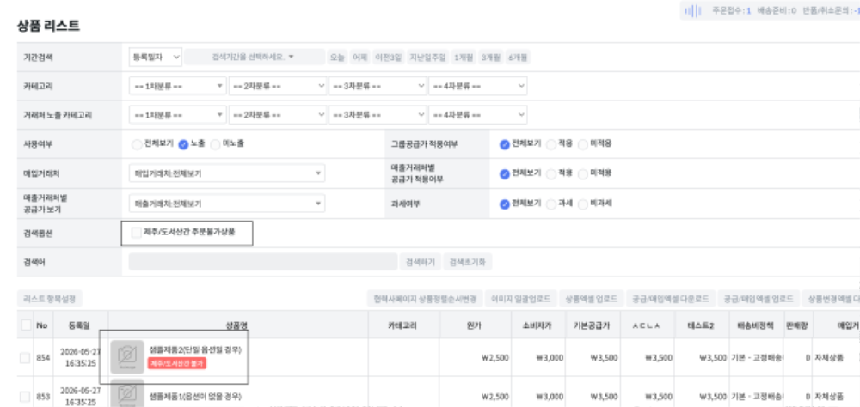Viewport: 860px width, 407px height.
Task: Choose 적용 for 그룹공급가 적용여부
Action: pyautogui.click(x=551, y=144)
